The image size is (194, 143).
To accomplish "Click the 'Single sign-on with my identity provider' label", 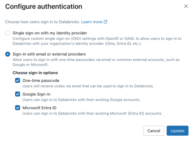I will click(50, 33).
